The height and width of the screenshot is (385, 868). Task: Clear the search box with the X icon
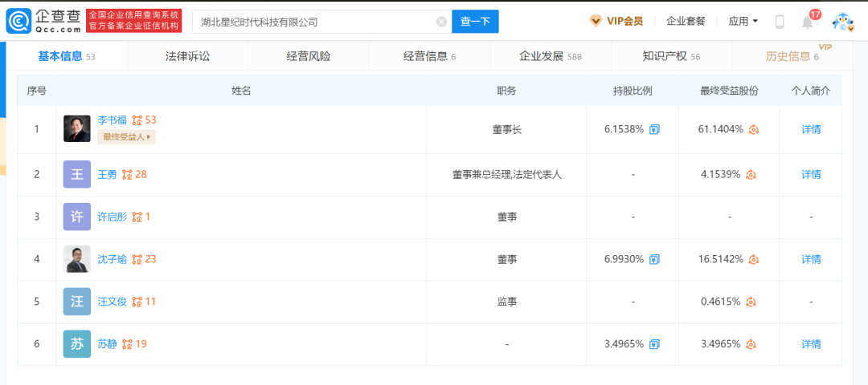tap(441, 22)
